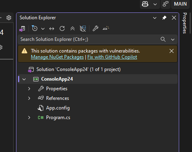Image resolution: width=192 pixels, height=152 pixels.
Task: Expand the Properties tree node
Action: click(x=29, y=89)
